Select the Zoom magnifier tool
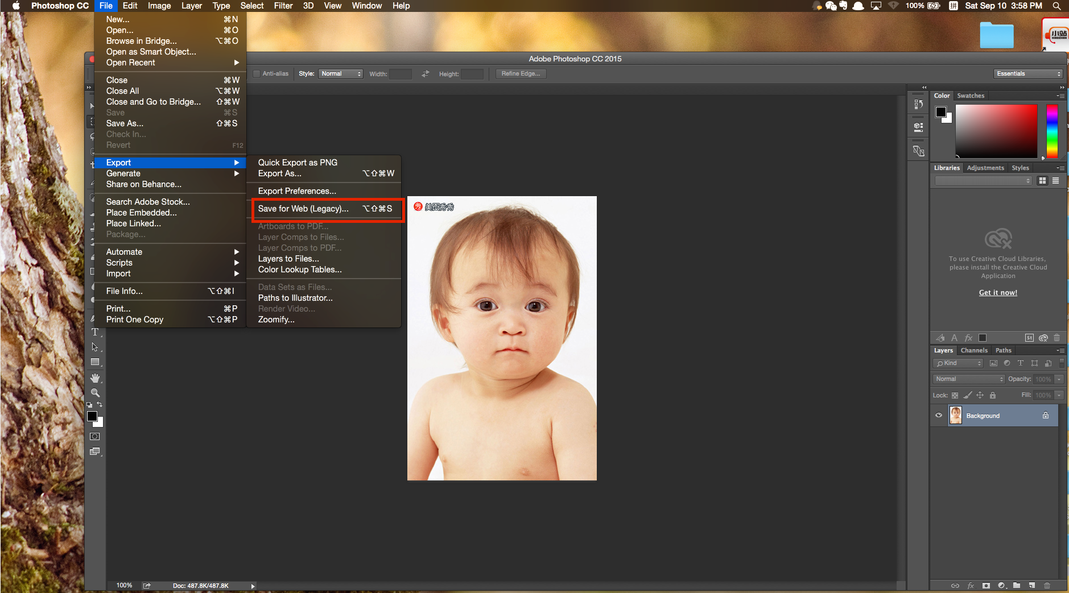 coord(95,393)
